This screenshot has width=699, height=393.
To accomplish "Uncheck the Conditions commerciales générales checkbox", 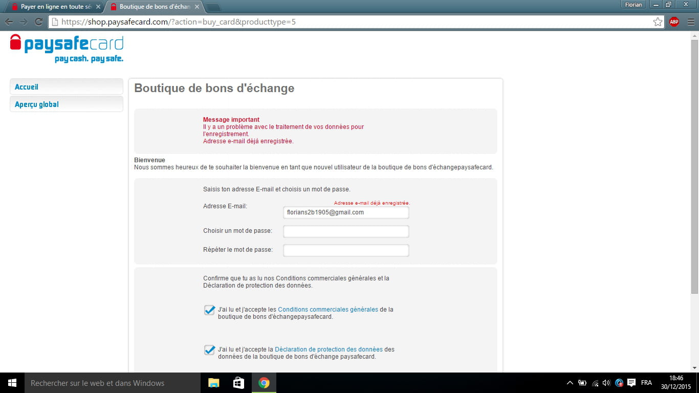I will point(209,310).
